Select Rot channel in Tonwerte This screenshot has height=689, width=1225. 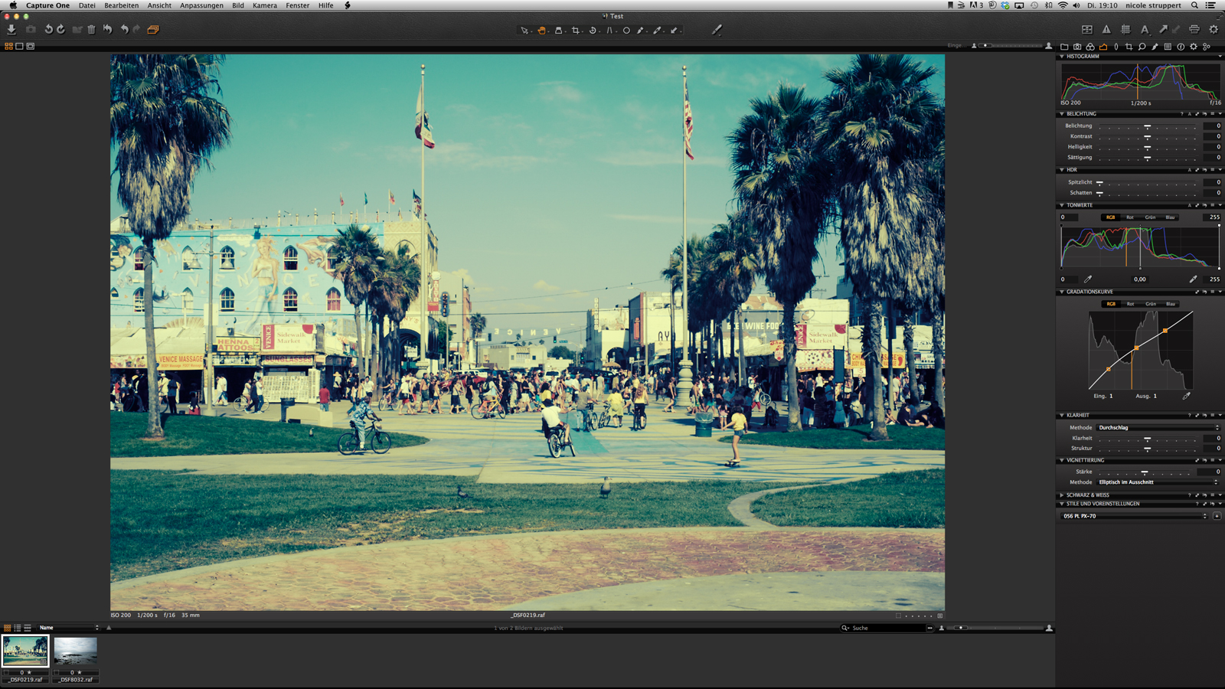1130,217
